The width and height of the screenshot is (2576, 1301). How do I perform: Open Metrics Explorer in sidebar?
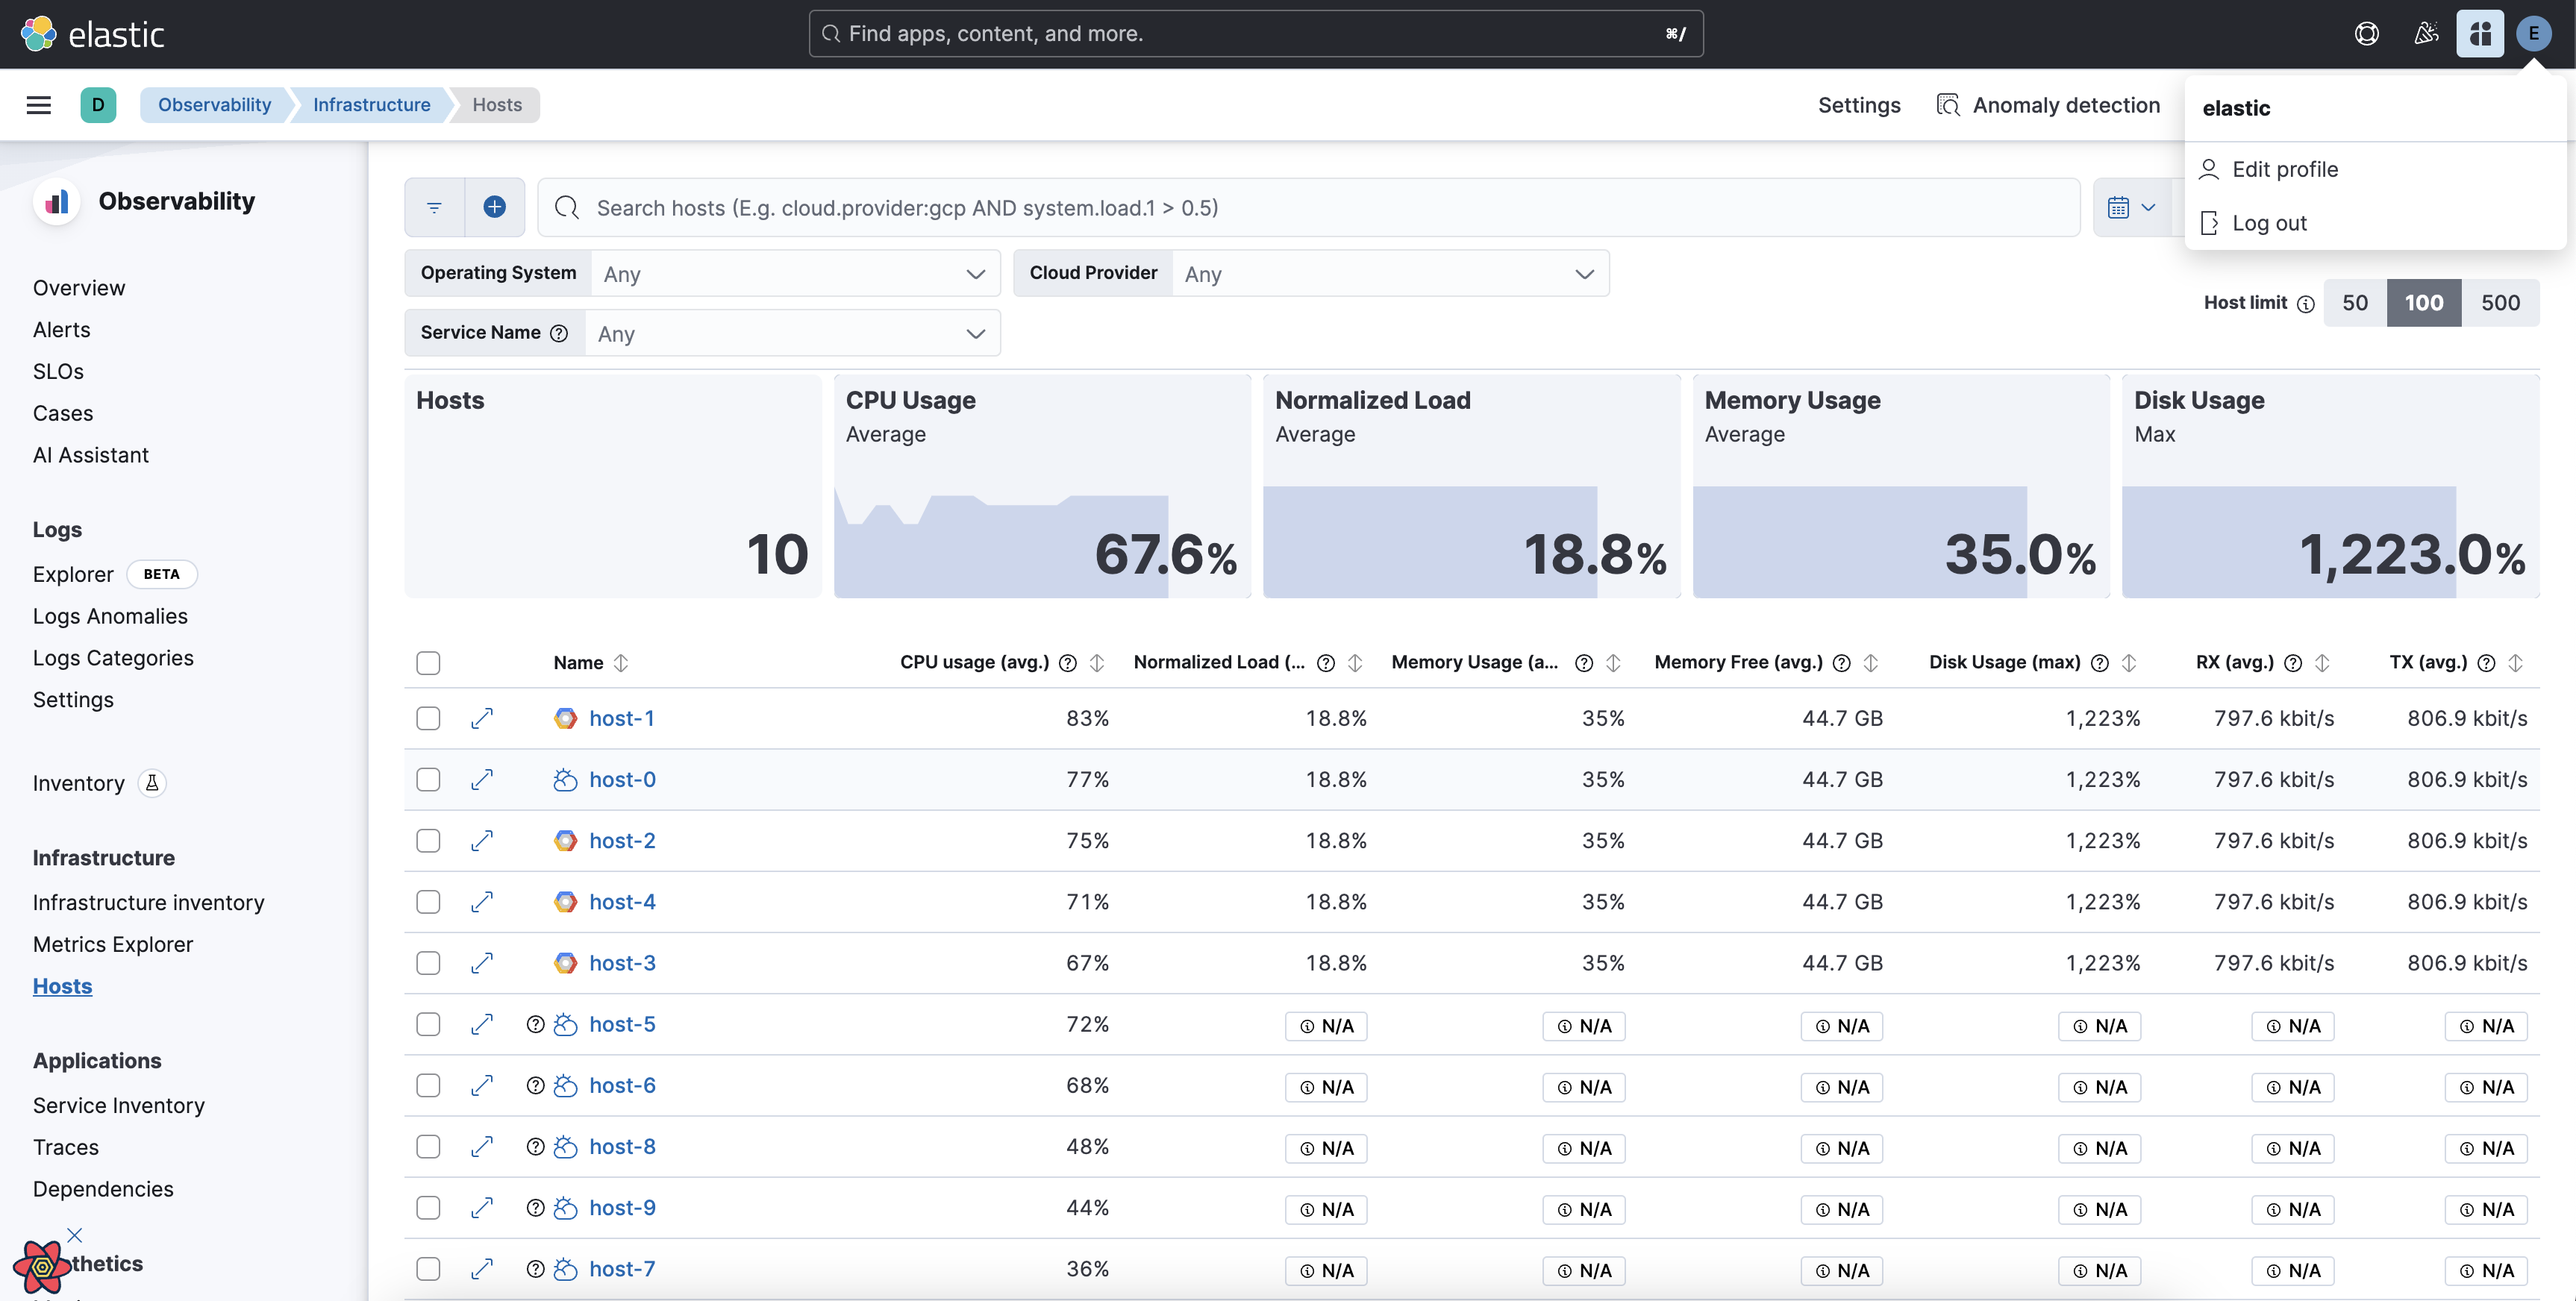click(x=113, y=945)
